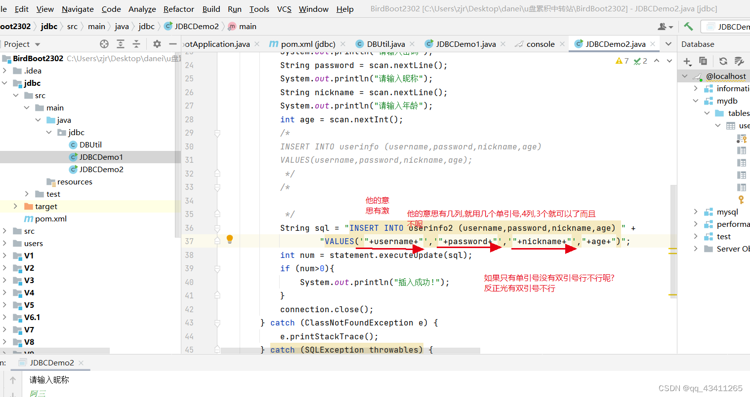Image resolution: width=750 pixels, height=397 pixels.
Task: Click the up arrow in the Run console
Action: pos(13,380)
